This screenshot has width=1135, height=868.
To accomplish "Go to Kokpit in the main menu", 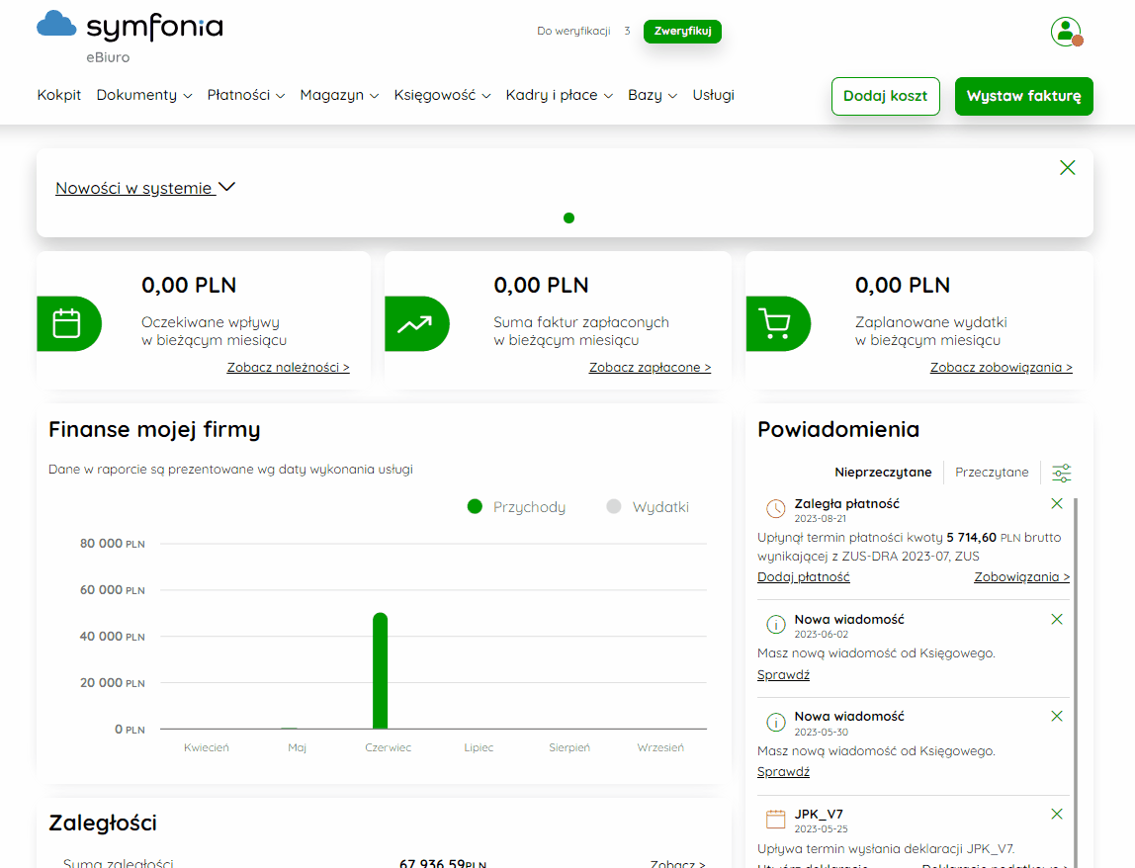I will [58, 95].
